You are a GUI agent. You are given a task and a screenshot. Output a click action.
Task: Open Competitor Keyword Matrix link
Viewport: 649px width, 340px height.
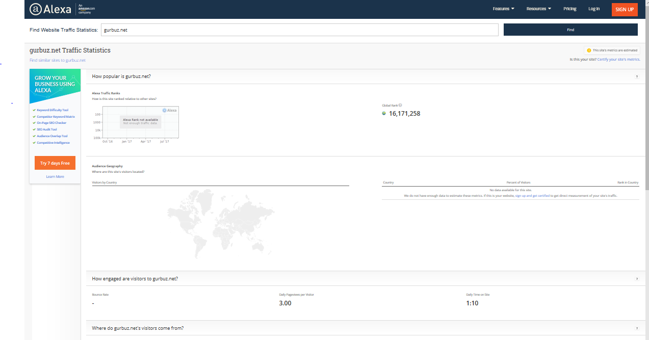coord(56,117)
